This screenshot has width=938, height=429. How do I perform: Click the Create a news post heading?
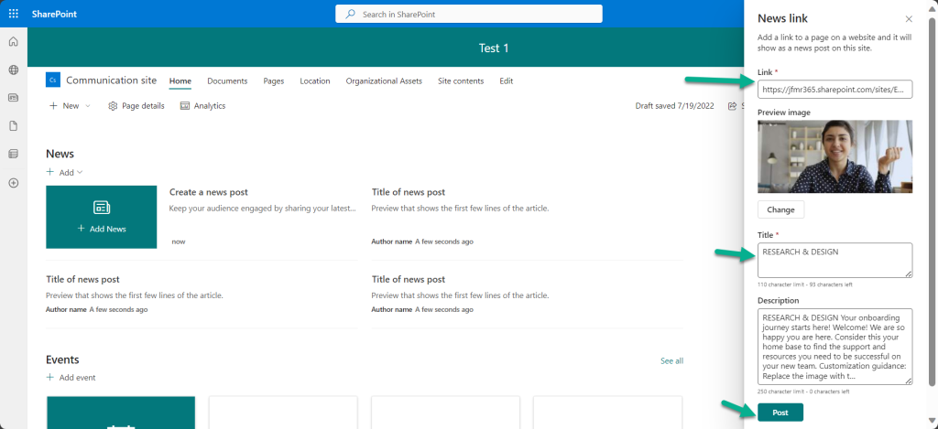point(209,192)
